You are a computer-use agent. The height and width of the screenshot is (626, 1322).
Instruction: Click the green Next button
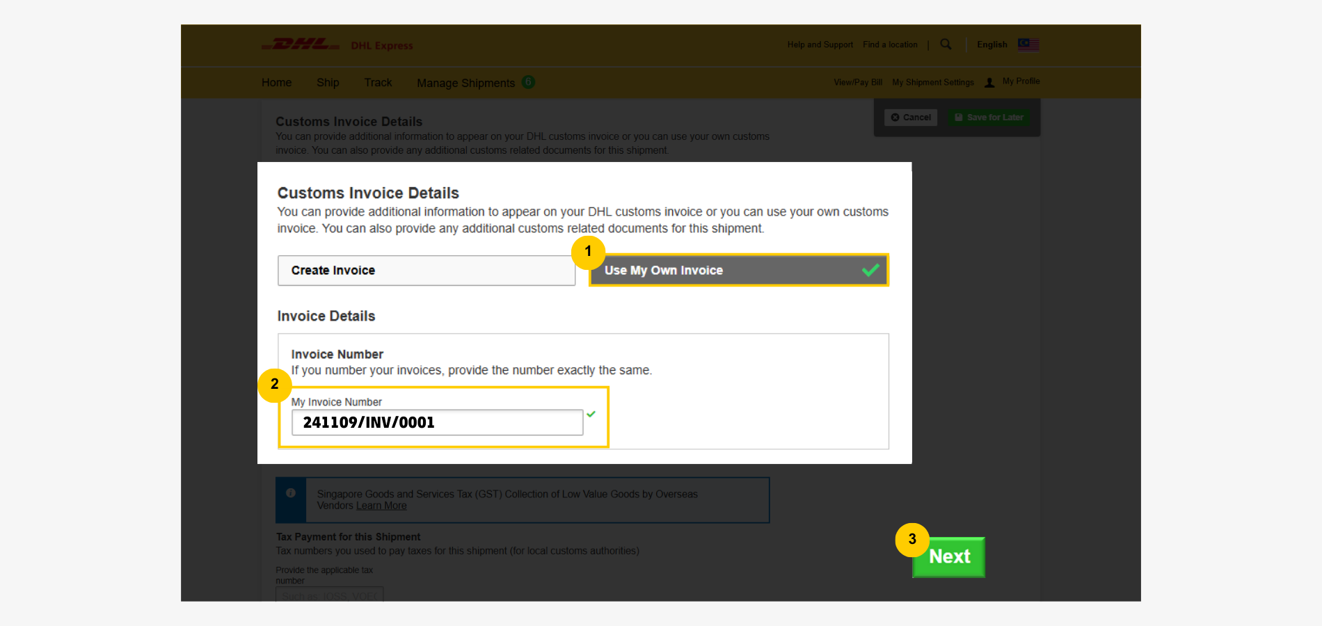pos(948,557)
